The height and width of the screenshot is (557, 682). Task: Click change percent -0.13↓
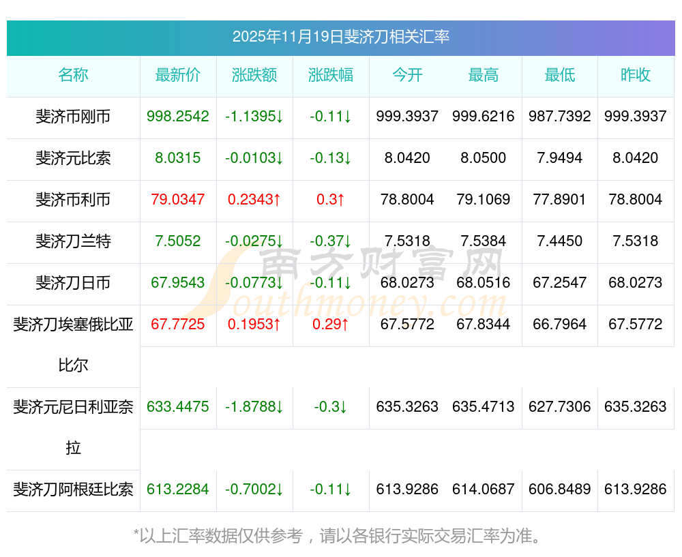pyautogui.click(x=331, y=158)
